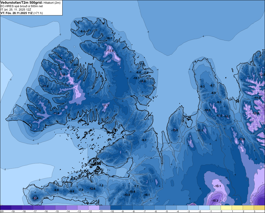265x213 pixels.
Task: Click the 2 label on the color scale
Action: click(243, 211)
